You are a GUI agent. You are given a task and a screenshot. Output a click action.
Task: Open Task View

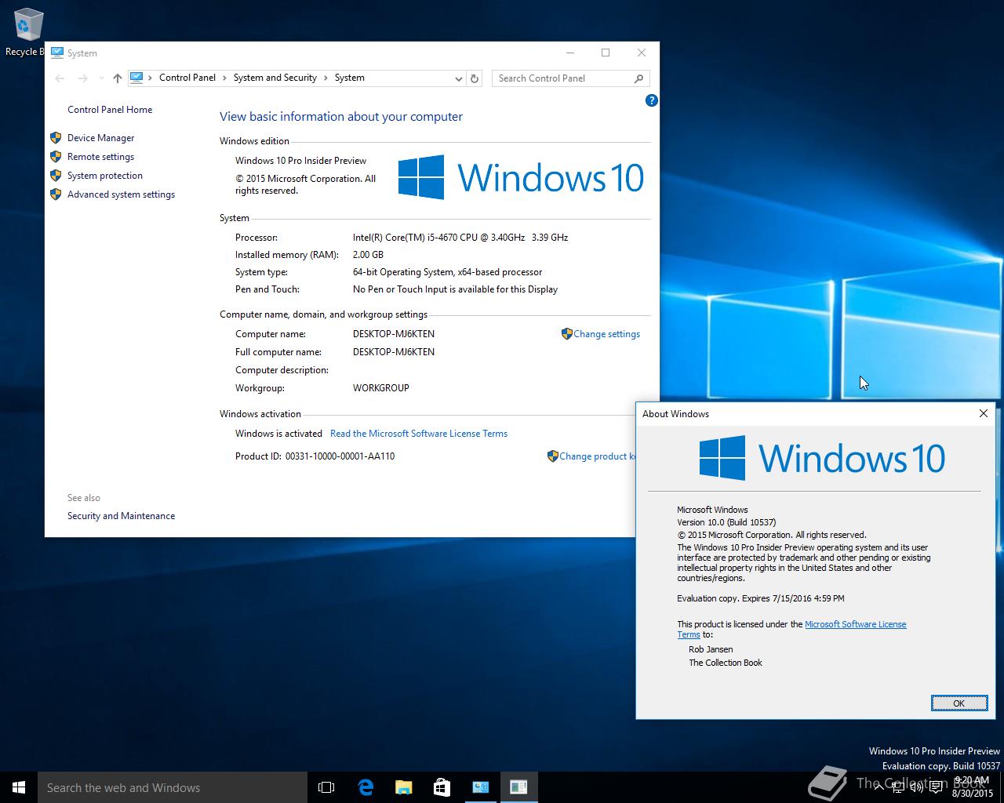tap(326, 787)
